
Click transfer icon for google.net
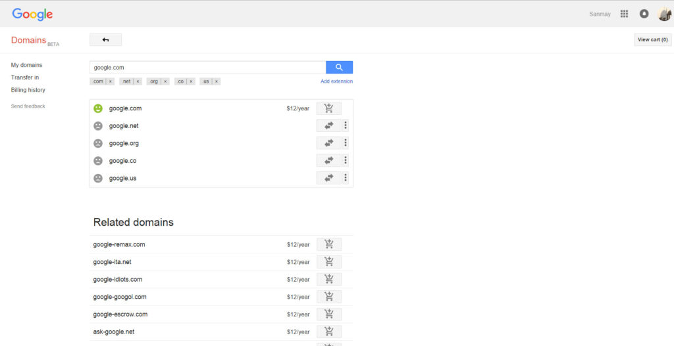coord(329,125)
